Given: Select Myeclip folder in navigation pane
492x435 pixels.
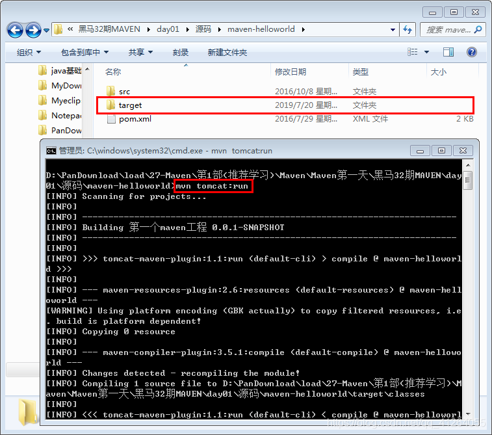Looking at the screenshot, I should (x=60, y=101).
